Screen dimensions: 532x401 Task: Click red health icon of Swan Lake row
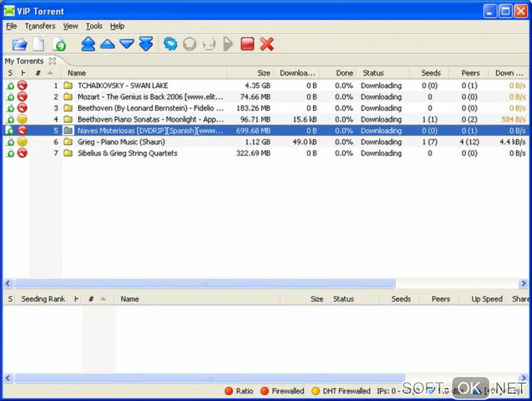click(x=22, y=86)
